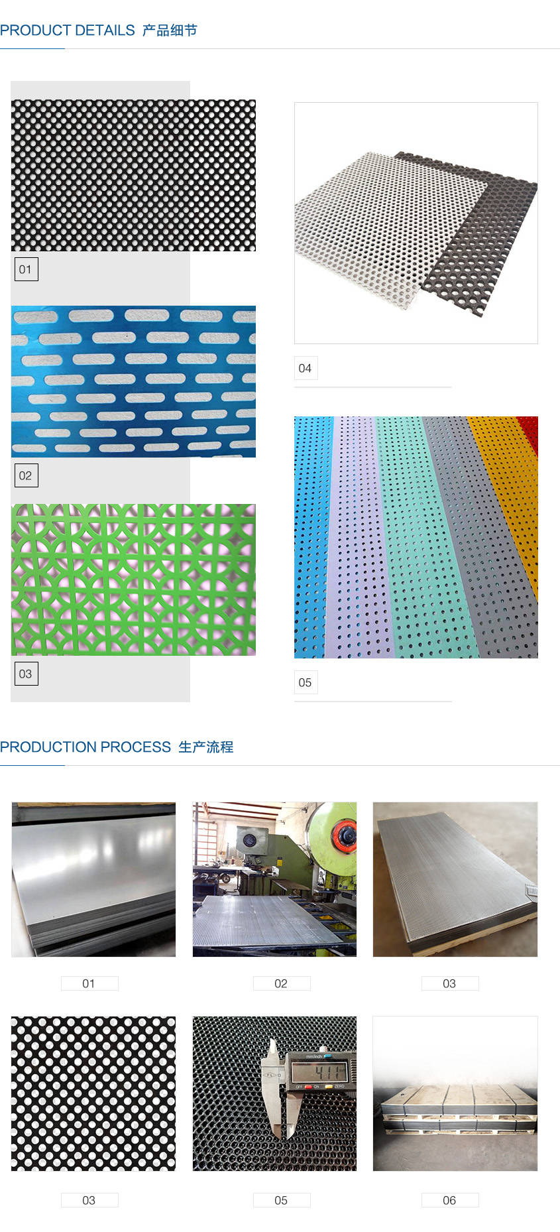Viewport: 560px width, 1232px height.
Task: Click the 02 label below blue slotted sheet
Action: pos(26,475)
